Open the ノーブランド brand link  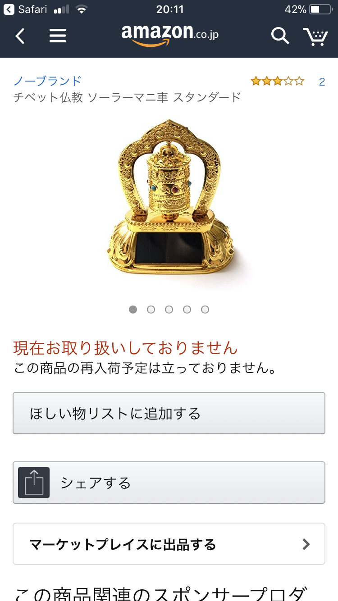point(47,81)
